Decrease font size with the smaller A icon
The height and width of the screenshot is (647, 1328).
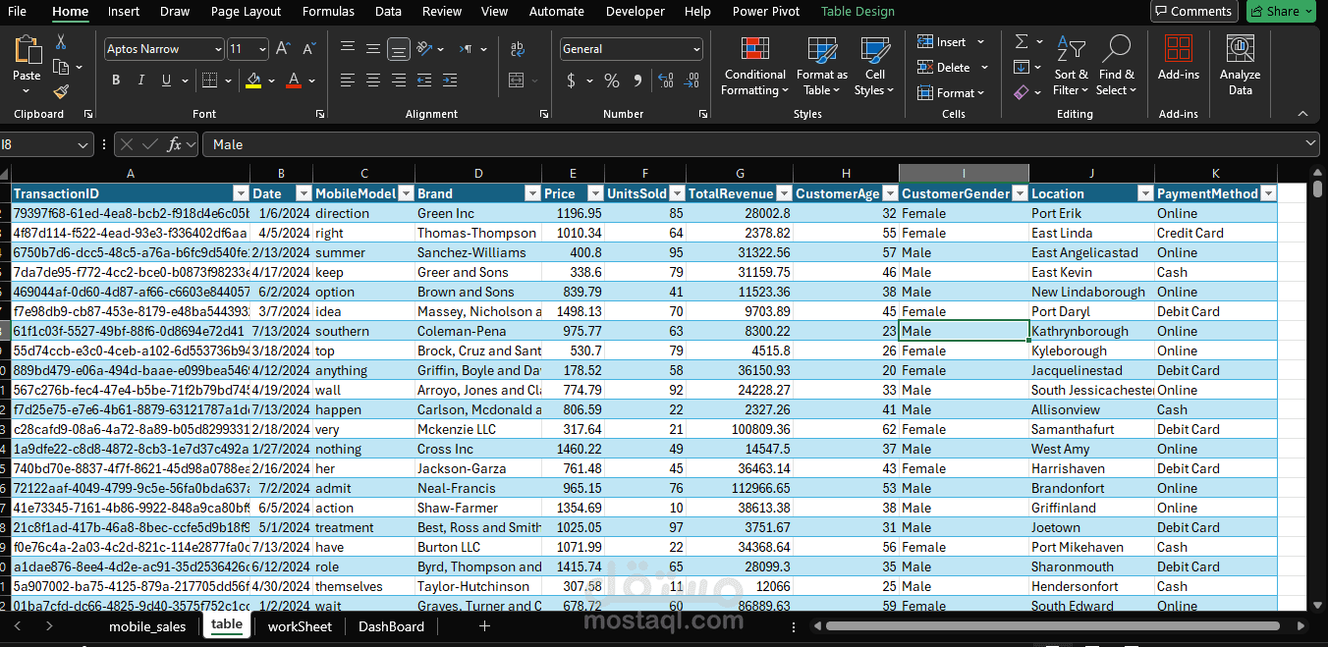click(x=307, y=49)
